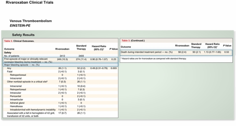Click the patient count '2412'
Viewport: 236px width, 126px height.
(62, 56)
